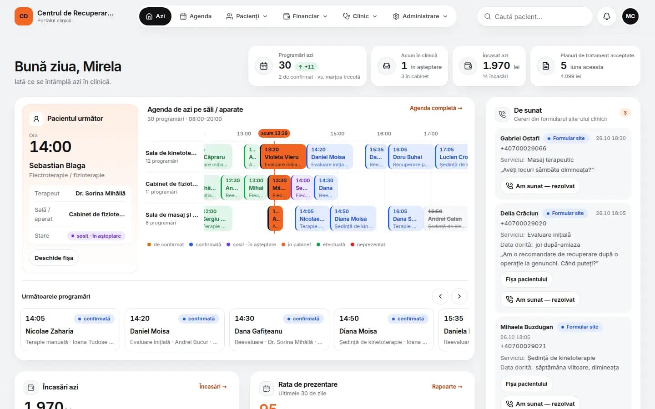Select the 14:50 Diana Moisa block in Sala de masaj
Image resolution: width=655 pixels, height=409 pixels.
pos(353,219)
